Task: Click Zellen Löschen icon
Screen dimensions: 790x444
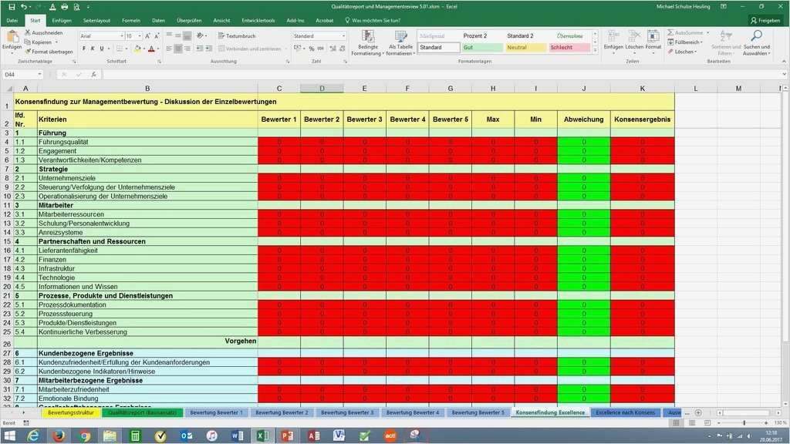Action: pyautogui.click(x=634, y=36)
